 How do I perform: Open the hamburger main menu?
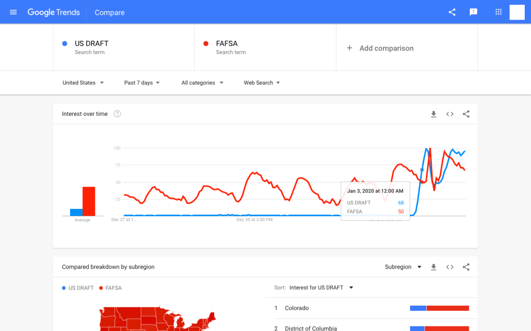point(13,12)
